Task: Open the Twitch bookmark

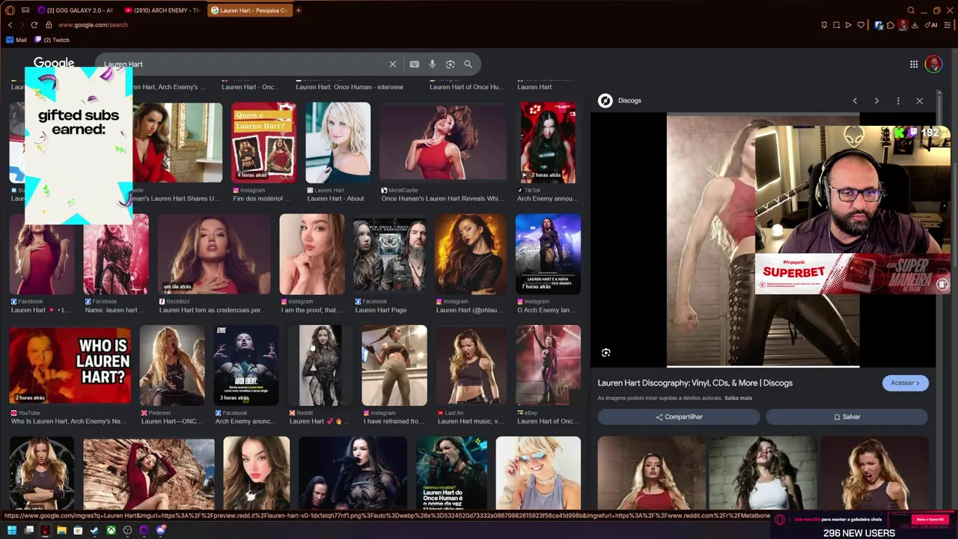Action: [51, 40]
